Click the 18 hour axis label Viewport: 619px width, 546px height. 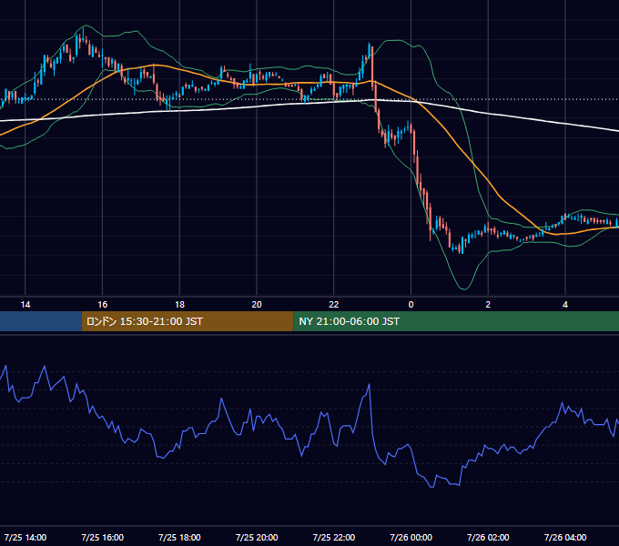[x=179, y=305]
